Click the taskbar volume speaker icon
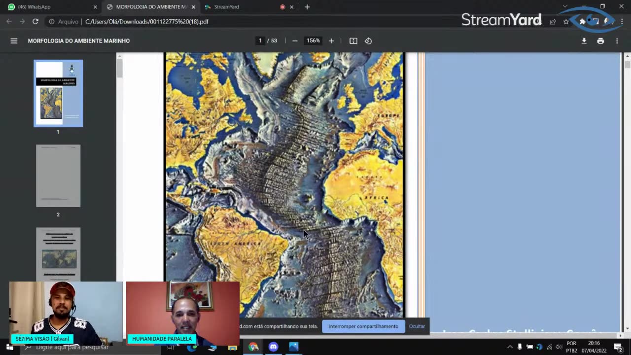The image size is (631, 355). [559, 347]
